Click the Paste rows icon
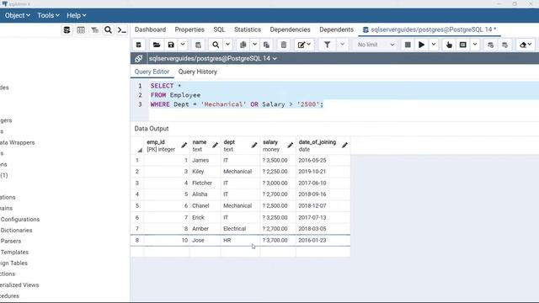The image size is (539, 303). 266,45
